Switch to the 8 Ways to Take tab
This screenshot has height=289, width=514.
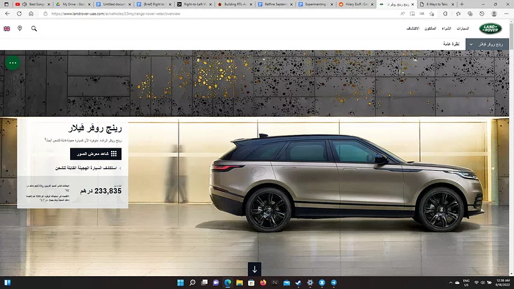pos(436,4)
